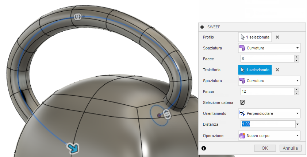Click the Selezione catena label

(218, 102)
